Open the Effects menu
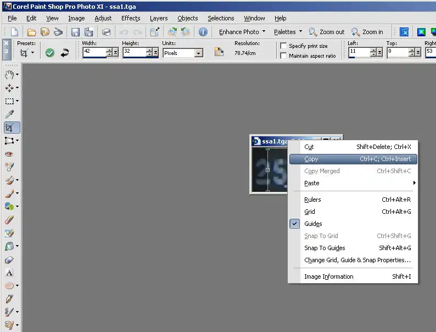 click(x=131, y=18)
